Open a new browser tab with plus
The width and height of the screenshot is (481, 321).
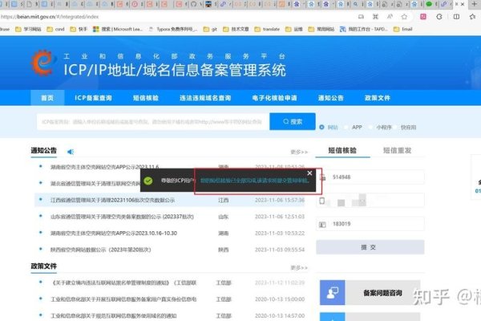tap(474, 4)
